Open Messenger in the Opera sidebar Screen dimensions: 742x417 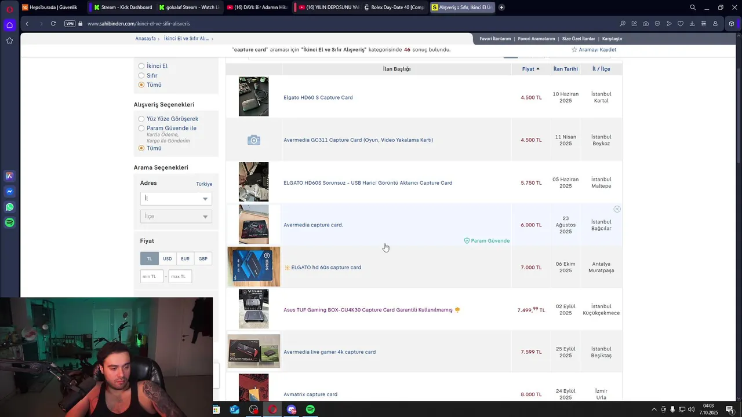(x=9, y=192)
